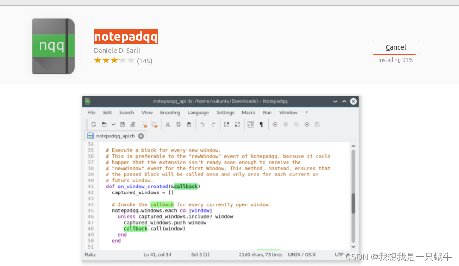
Task: Toggle the Word Wrap toolbar button
Action: [251, 125]
